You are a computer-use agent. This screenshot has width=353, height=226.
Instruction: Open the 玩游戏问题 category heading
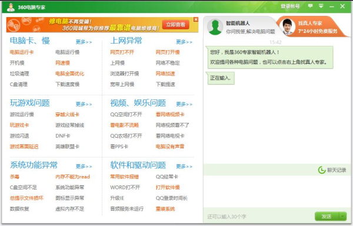point(30,103)
